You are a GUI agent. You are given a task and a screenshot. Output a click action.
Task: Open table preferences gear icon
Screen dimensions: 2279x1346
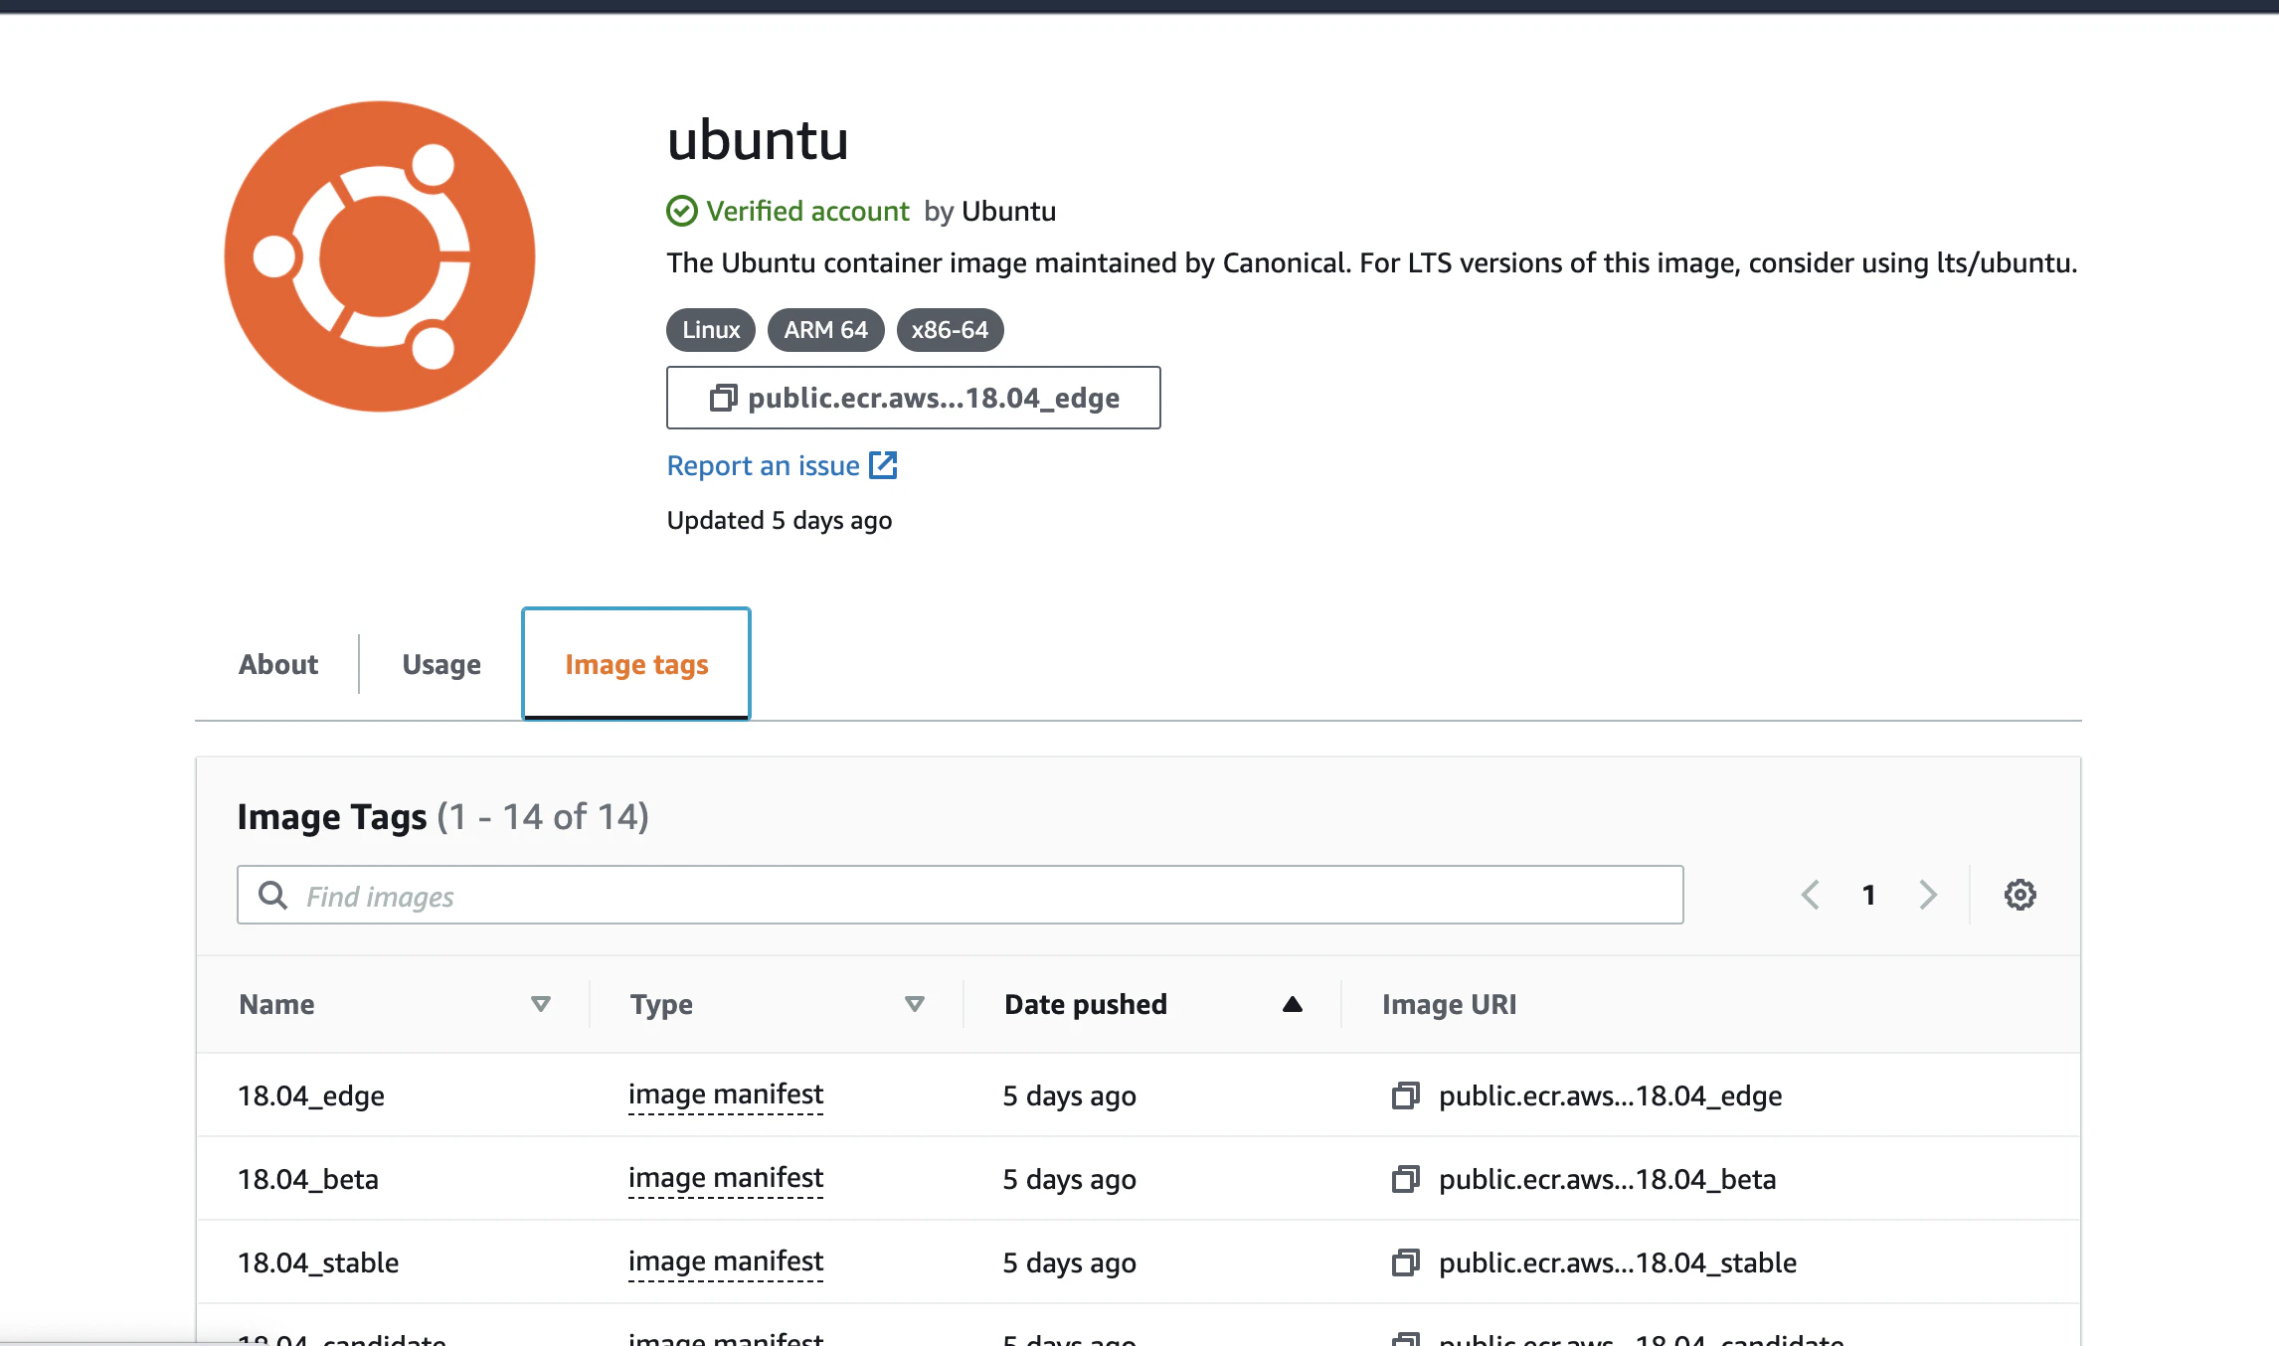(2019, 895)
